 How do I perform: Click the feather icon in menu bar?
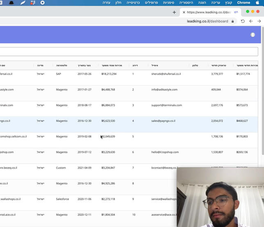(x=23, y=2)
